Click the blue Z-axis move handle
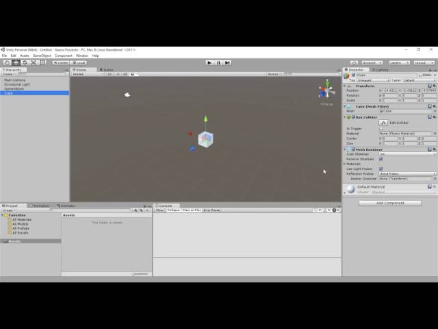The height and width of the screenshot is (329, 438). coord(192,149)
